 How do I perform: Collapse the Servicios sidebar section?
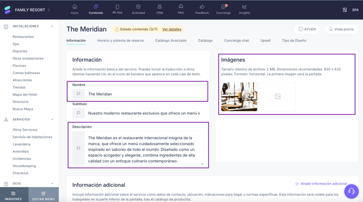tap(52, 119)
